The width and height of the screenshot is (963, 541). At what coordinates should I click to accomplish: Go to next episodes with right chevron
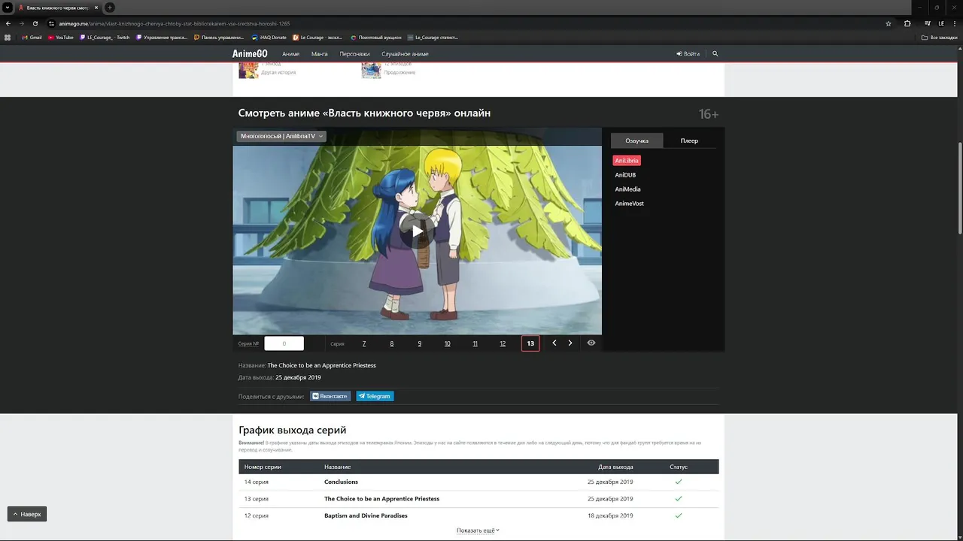coord(570,343)
